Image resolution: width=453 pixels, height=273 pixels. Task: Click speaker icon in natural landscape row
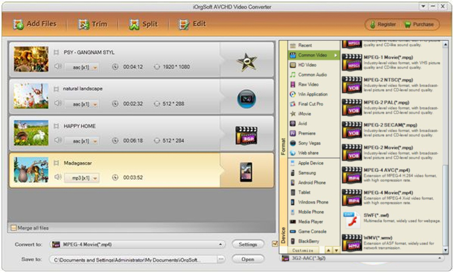coord(58,103)
